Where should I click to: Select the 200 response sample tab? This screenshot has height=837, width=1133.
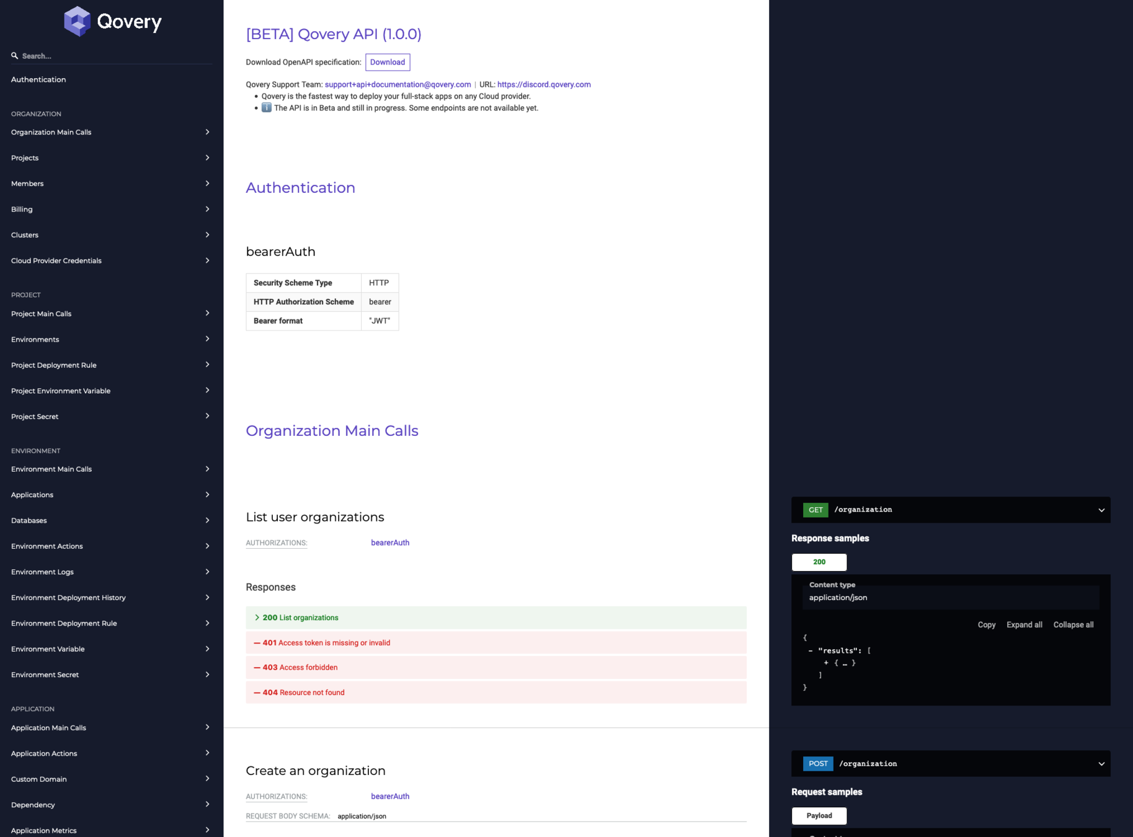click(819, 562)
